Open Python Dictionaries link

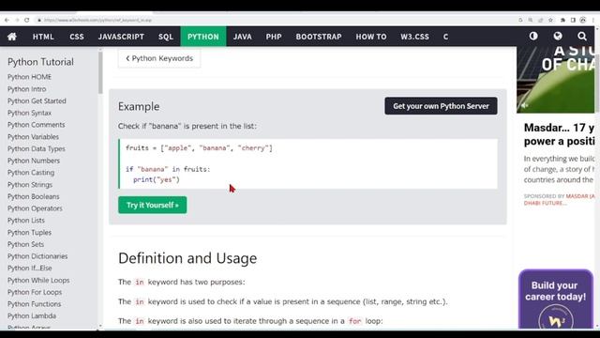point(37,256)
